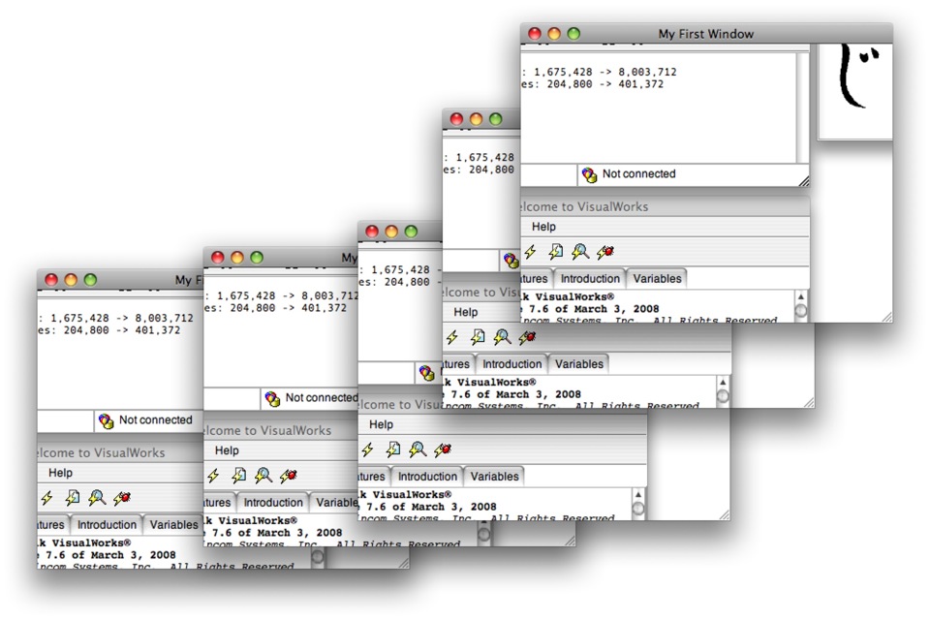Open the Help menu in the middle window
Viewport: 930px width, 620px height.
[x=381, y=424]
